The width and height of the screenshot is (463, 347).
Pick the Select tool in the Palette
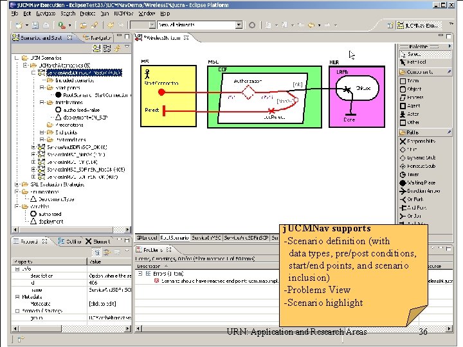(425, 54)
